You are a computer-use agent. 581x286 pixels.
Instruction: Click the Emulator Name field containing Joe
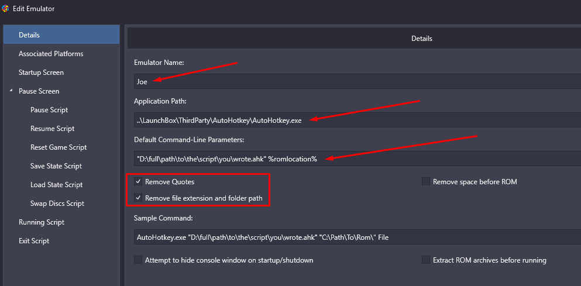pos(357,81)
